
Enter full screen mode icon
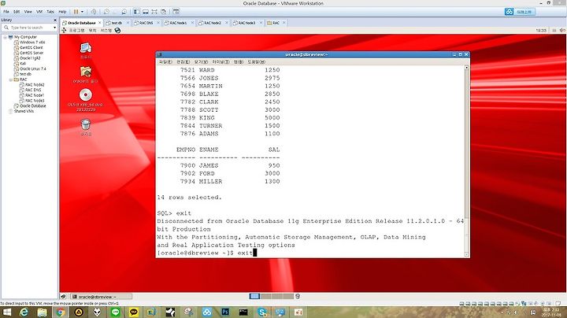pyautogui.click(x=154, y=12)
